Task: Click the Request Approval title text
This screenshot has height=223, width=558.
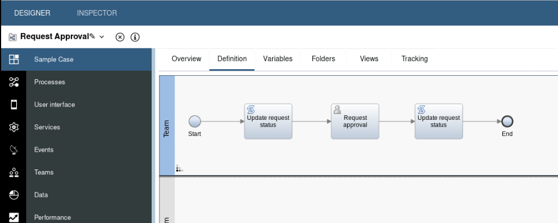Action: [55, 36]
